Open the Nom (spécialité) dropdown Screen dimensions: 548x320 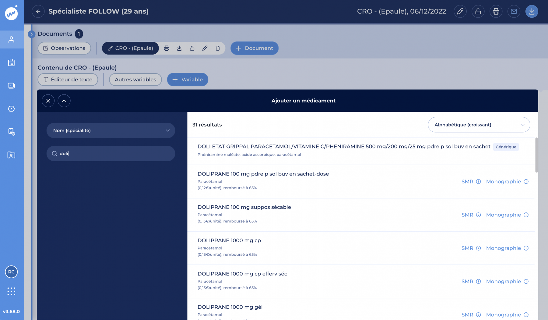111,130
